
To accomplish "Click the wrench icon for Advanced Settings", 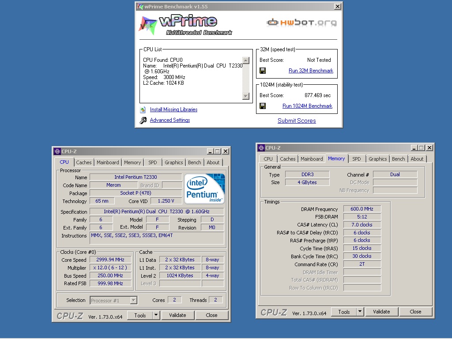I will [x=143, y=120].
